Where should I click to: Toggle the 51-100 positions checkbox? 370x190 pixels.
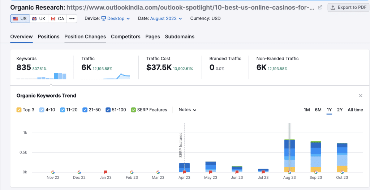click(108, 110)
